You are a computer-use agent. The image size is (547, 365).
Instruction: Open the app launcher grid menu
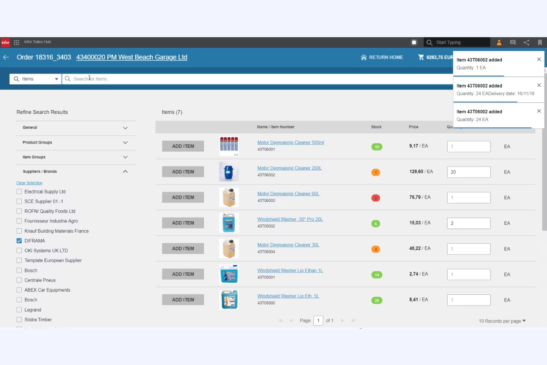click(x=17, y=43)
